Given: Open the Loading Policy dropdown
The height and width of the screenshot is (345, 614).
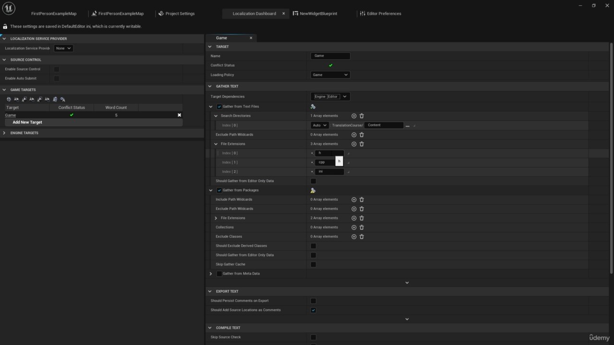Looking at the screenshot, I should pos(330,75).
